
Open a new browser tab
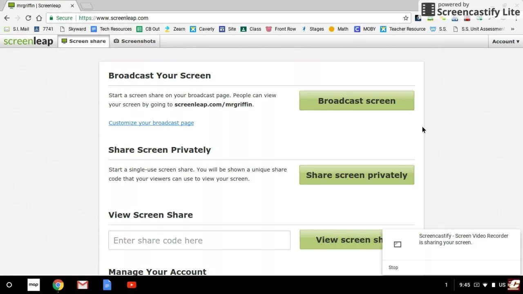tap(86, 6)
